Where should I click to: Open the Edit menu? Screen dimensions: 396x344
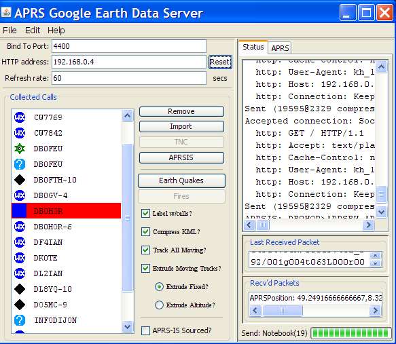click(x=33, y=31)
